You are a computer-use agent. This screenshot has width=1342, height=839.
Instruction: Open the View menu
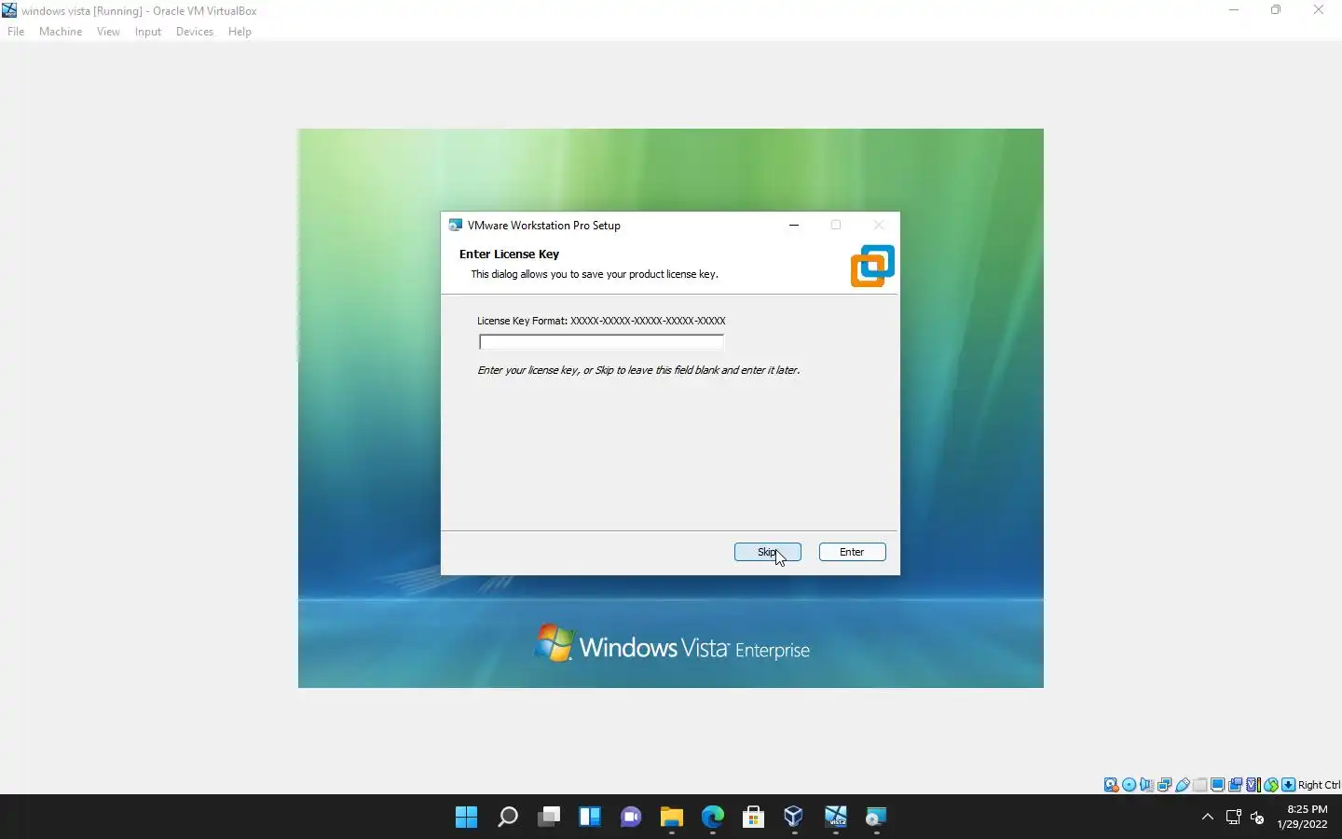point(108,32)
